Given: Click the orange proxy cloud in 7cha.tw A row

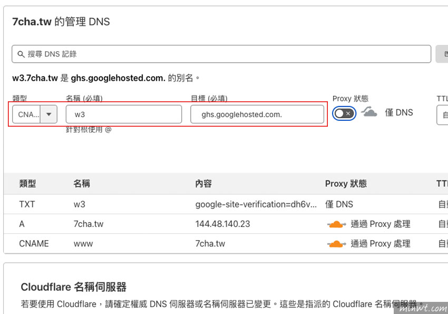Looking at the screenshot, I should pyautogui.click(x=336, y=224).
